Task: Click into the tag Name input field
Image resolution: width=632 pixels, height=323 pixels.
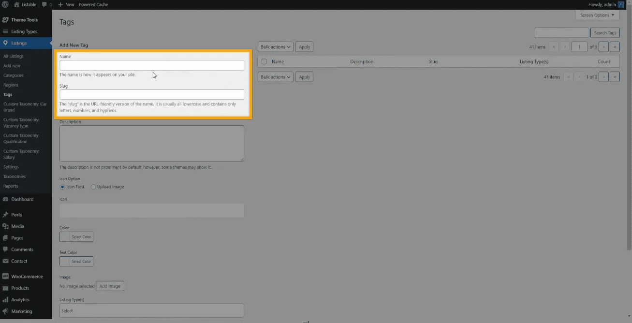Action: tap(151, 65)
